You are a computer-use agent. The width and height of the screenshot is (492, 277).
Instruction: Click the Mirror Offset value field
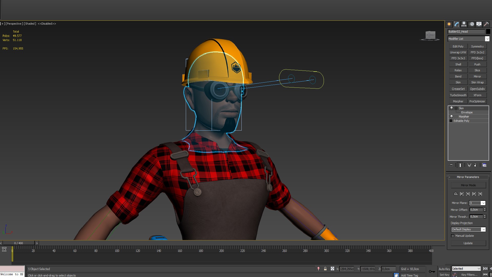(x=476, y=210)
